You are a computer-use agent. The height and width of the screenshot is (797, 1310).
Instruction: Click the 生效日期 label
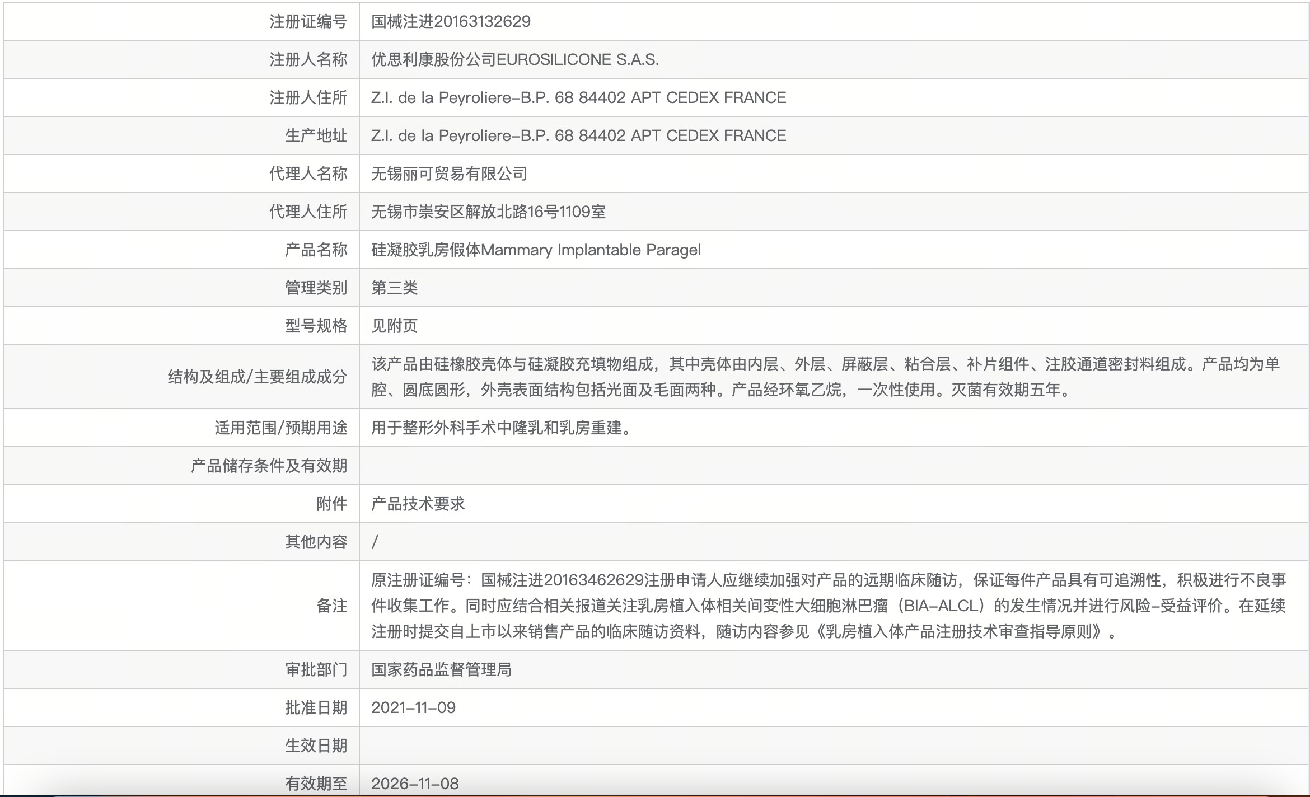point(316,746)
